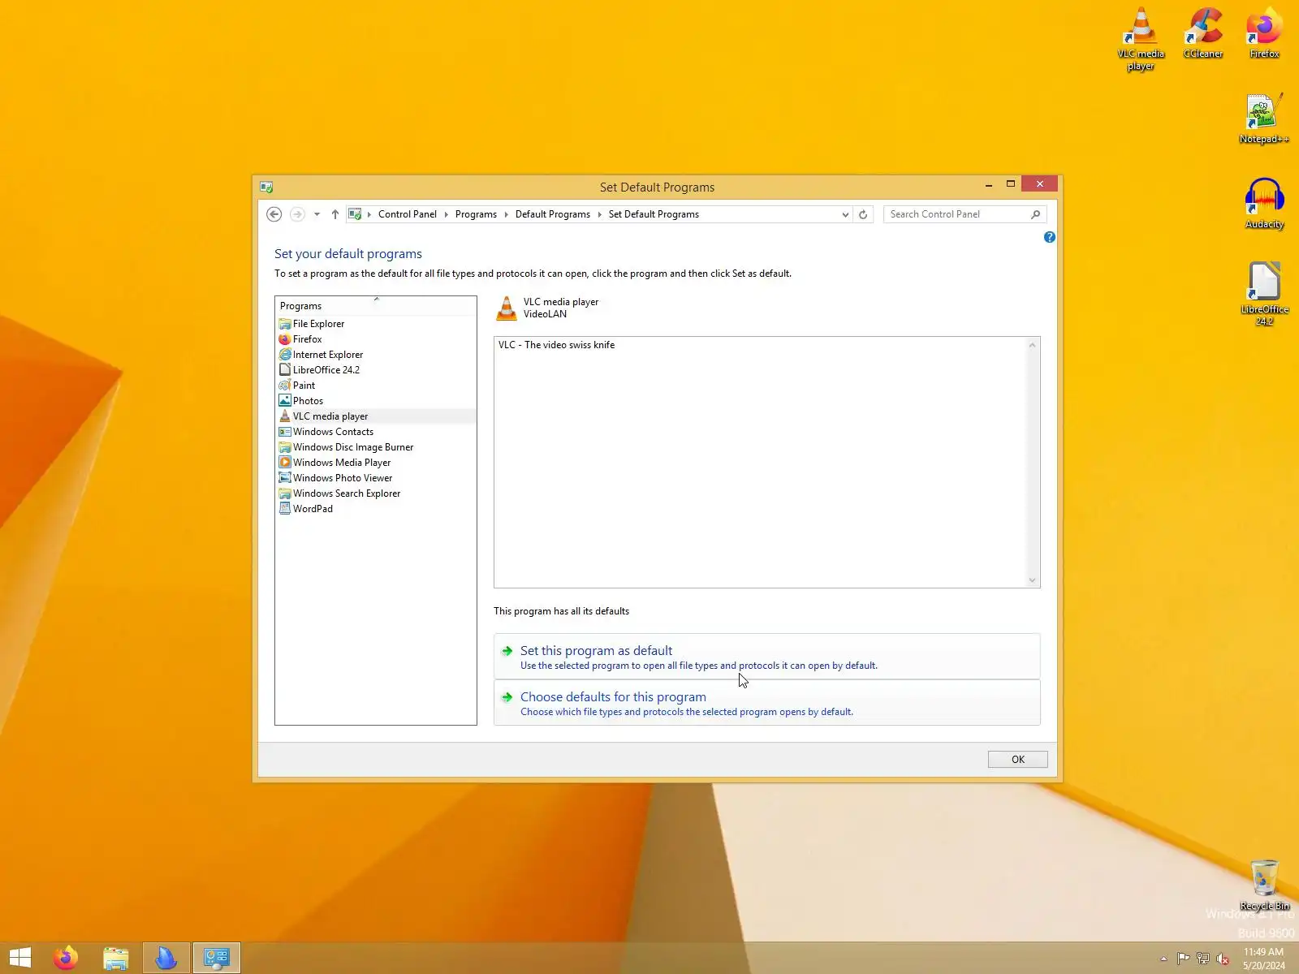Open the Notepad++ desktop shortcut
Image resolution: width=1299 pixels, height=974 pixels.
[x=1264, y=119]
